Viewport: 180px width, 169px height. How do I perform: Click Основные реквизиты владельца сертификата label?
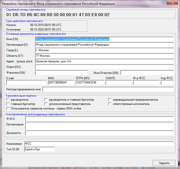tap(36, 34)
